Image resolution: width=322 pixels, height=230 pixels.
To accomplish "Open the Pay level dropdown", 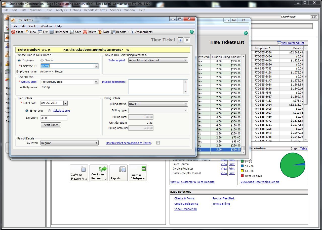I will (x=97, y=142).
